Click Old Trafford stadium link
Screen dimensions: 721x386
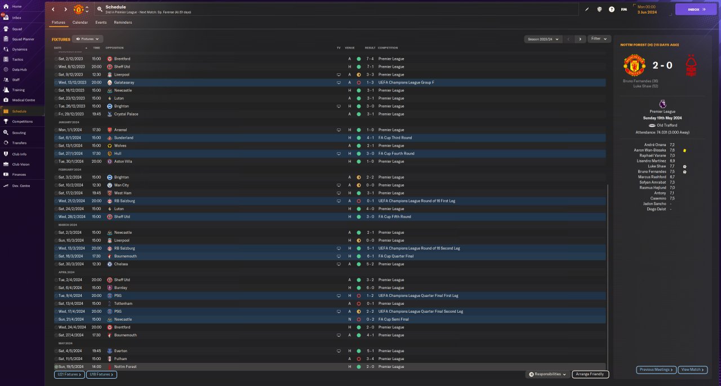[x=666, y=125]
